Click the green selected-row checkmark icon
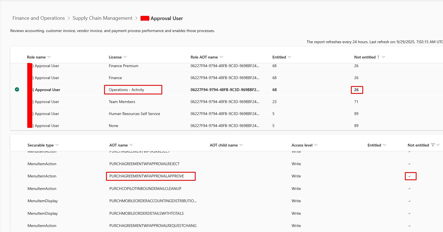The image size is (443, 232). click(x=17, y=89)
